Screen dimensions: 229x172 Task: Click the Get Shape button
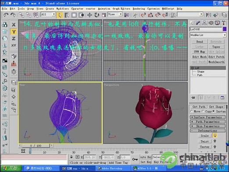pos(216,107)
